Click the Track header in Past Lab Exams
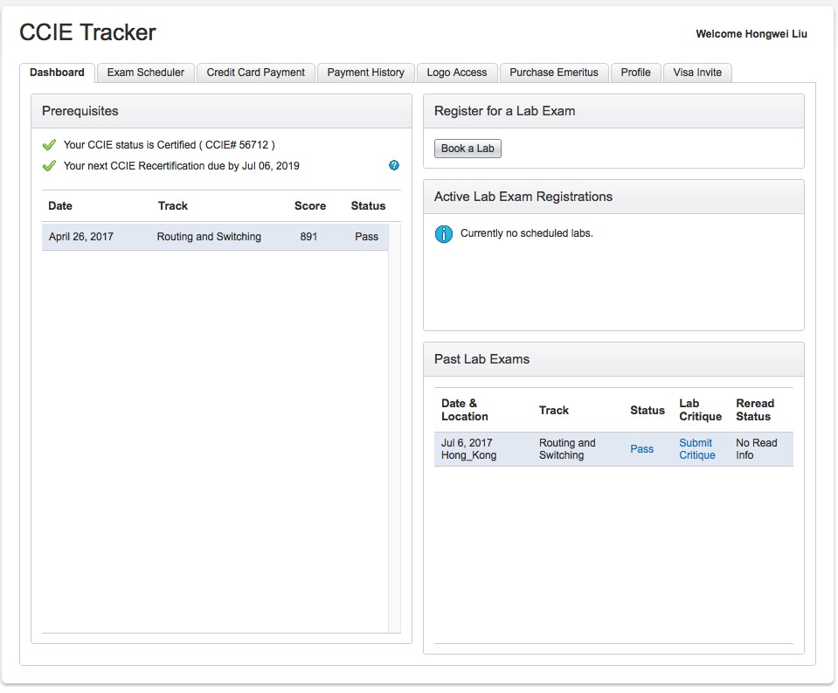The height and width of the screenshot is (693, 838). point(554,411)
